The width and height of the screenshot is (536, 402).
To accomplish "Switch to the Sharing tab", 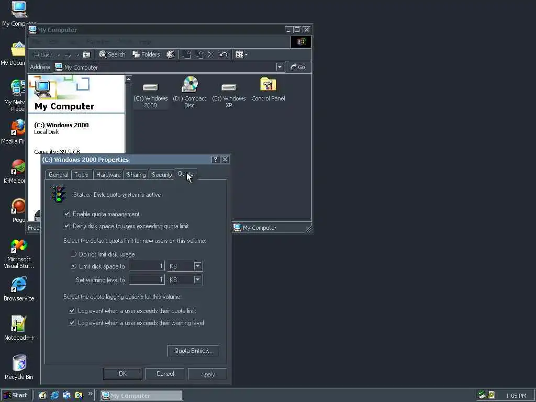I will click(x=136, y=175).
